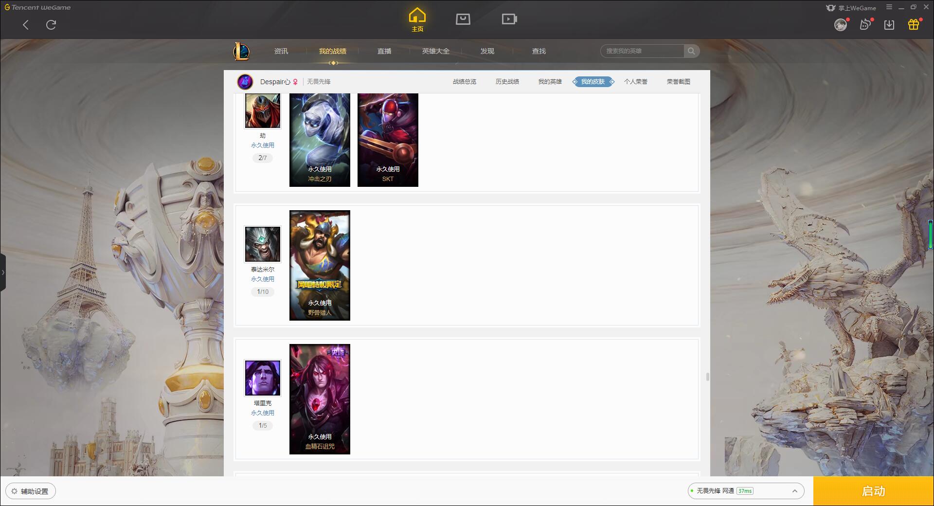Open the user avatar in top bar
The width and height of the screenshot is (934, 506).
coord(841,25)
